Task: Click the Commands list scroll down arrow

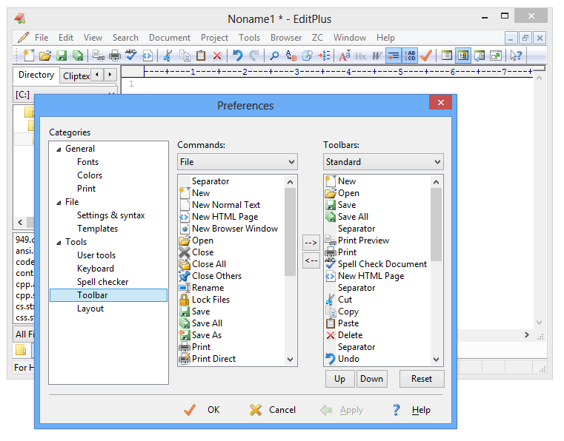Action: 291,359
